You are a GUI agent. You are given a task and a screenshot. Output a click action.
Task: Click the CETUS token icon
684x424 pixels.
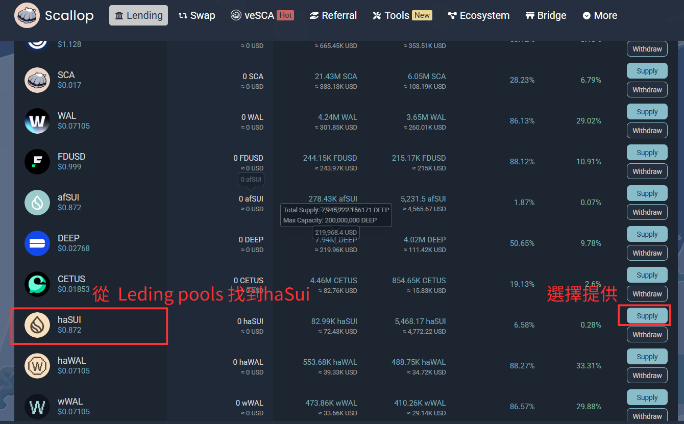coord(37,284)
